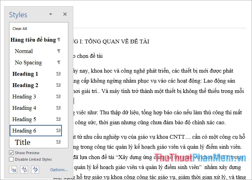The image size is (252, 180).
Task: Apply the No Spacing style
Action: click(x=36, y=62)
